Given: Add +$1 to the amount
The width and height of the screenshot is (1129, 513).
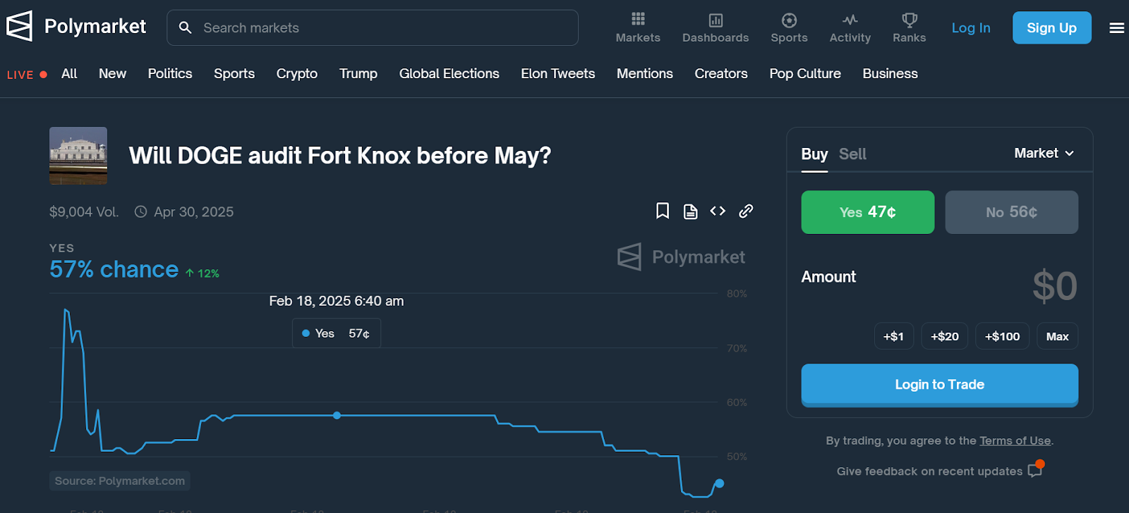Looking at the screenshot, I should pos(893,336).
